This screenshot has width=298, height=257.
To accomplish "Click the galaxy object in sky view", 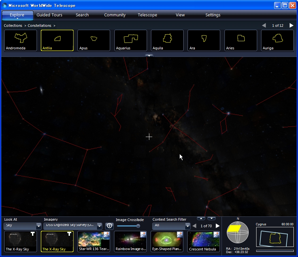I will pyautogui.click(x=41, y=89).
